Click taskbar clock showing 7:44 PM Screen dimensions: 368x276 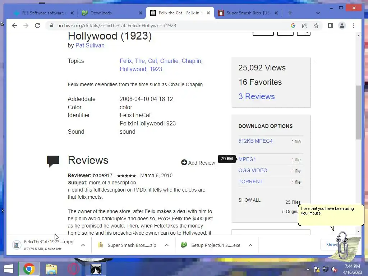click(353, 269)
